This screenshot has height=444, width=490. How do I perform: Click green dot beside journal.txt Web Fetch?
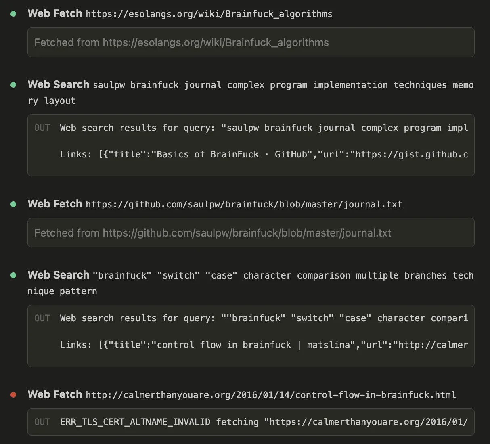click(x=13, y=204)
